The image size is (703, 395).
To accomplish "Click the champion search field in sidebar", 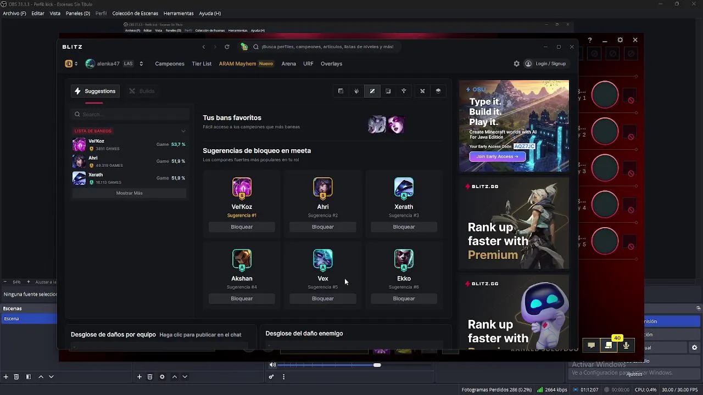I will pyautogui.click(x=130, y=114).
